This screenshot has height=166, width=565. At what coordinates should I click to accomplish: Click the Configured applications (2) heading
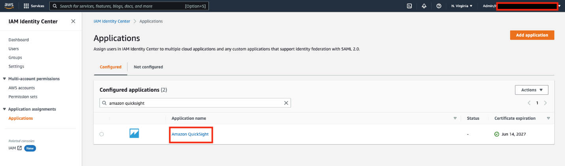(133, 90)
